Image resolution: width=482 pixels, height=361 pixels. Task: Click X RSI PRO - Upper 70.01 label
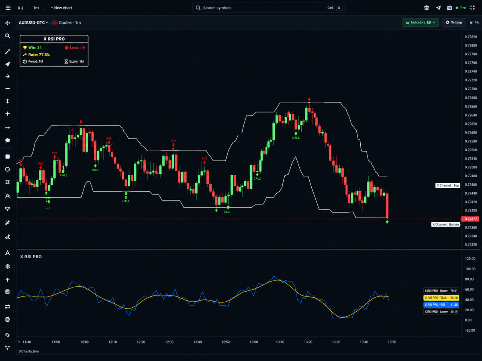click(x=441, y=291)
